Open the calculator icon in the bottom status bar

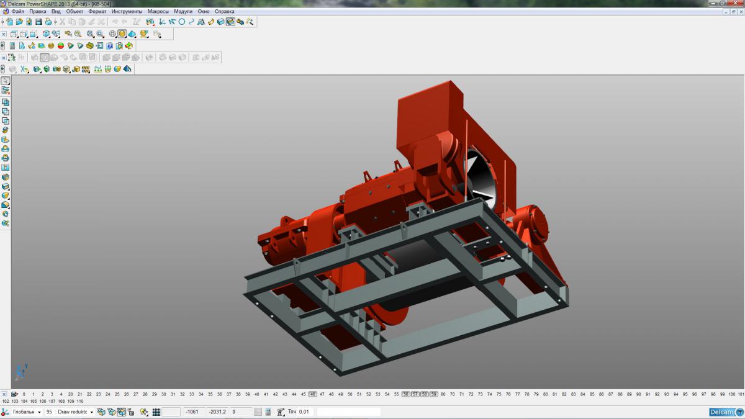[x=268, y=412]
